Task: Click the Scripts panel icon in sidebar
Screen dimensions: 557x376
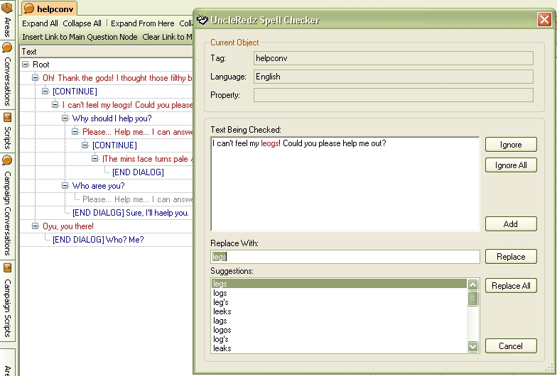Action: point(7,117)
